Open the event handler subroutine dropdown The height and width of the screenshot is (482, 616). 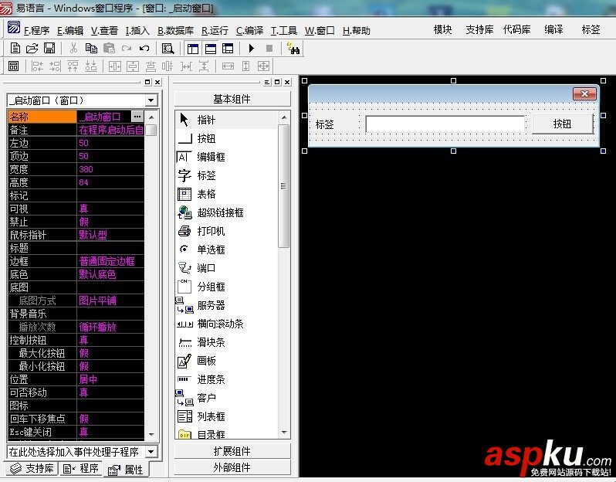point(151,452)
